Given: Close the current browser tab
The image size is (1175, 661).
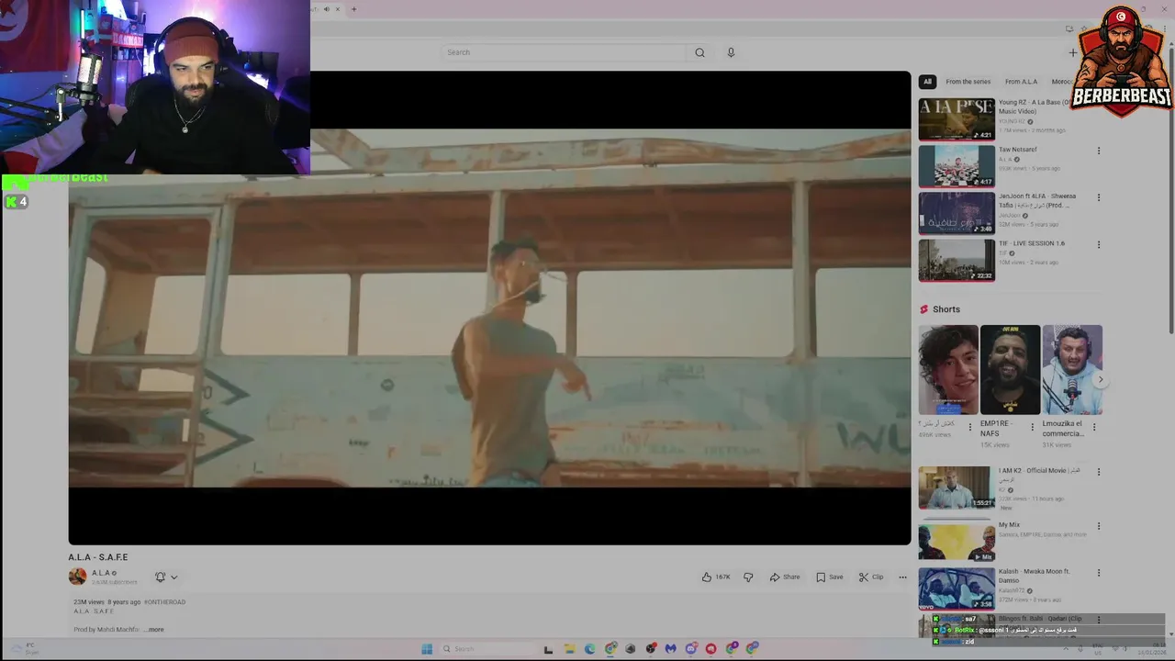Looking at the screenshot, I should [x=337, y=9].
